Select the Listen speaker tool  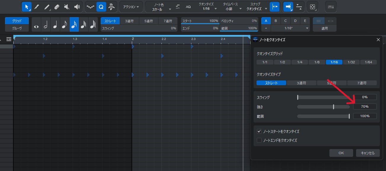[x=77, y=7]
